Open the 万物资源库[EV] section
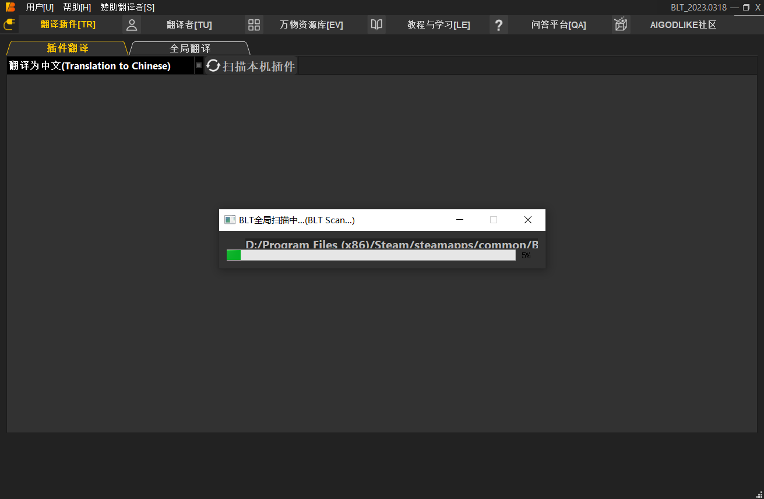This screenshot has height=499, width=764. click(311, 25)
